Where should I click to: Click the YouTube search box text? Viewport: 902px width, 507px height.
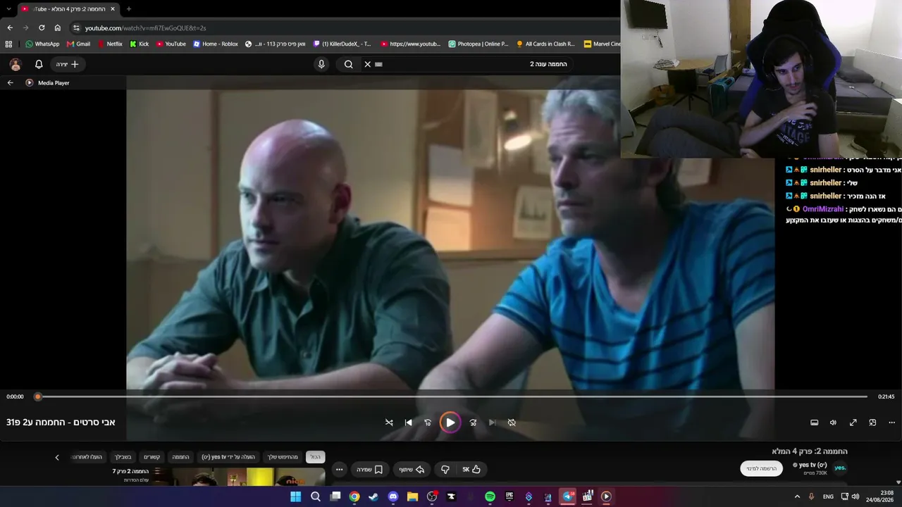(x=548, y=64)
